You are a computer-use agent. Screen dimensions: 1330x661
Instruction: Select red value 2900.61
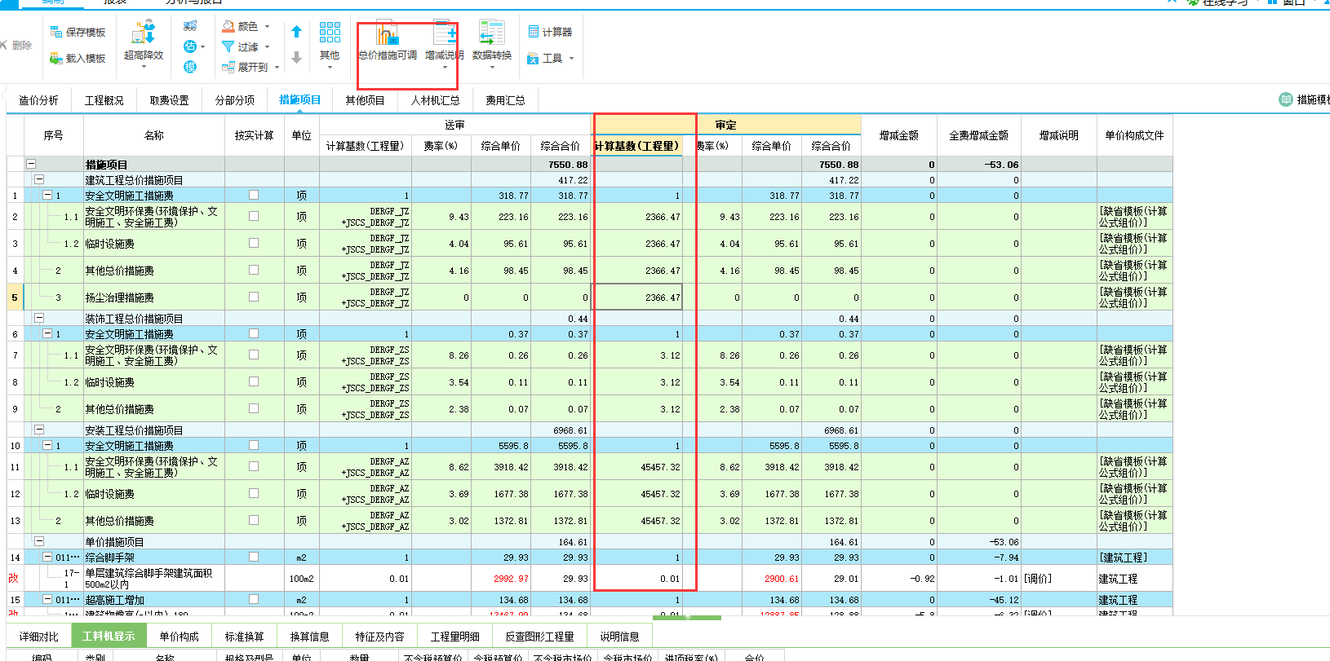(782, 579)
